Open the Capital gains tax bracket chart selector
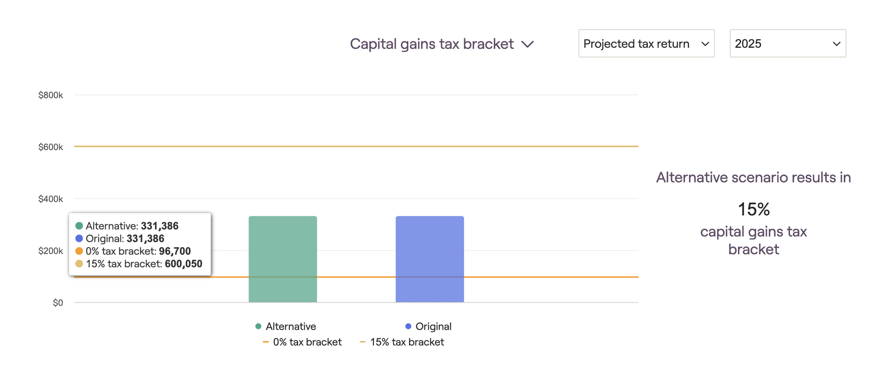This screenshot has height=384, width=885. point(431,44)
